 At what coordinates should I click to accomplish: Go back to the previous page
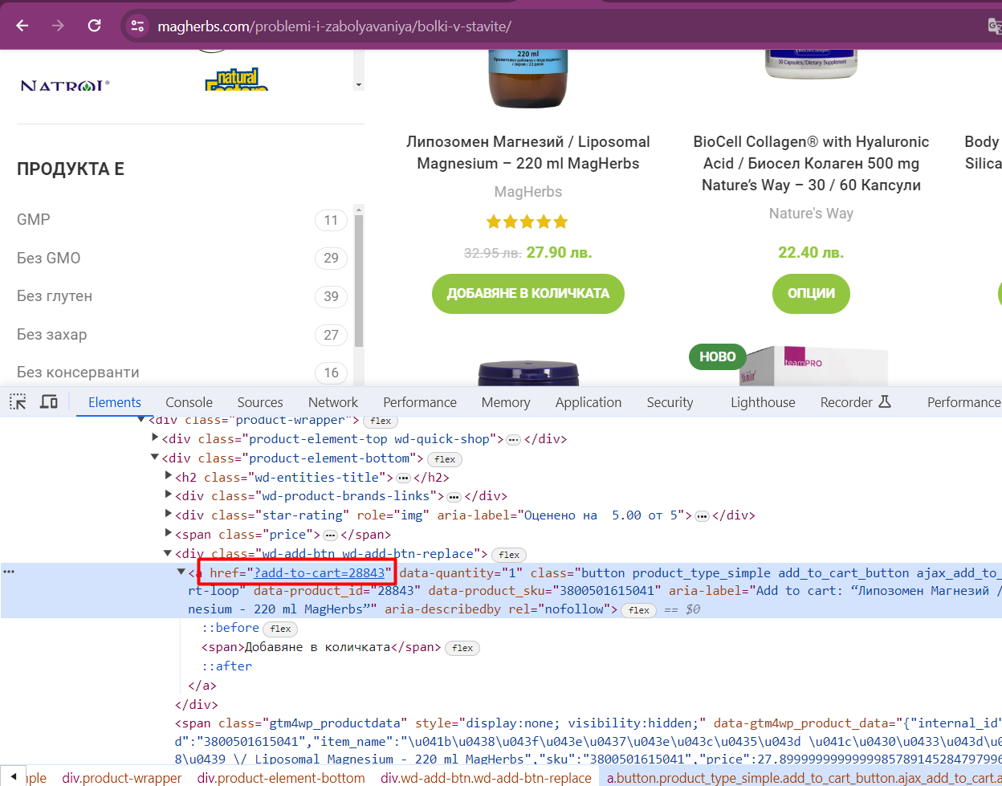[22, 26]
